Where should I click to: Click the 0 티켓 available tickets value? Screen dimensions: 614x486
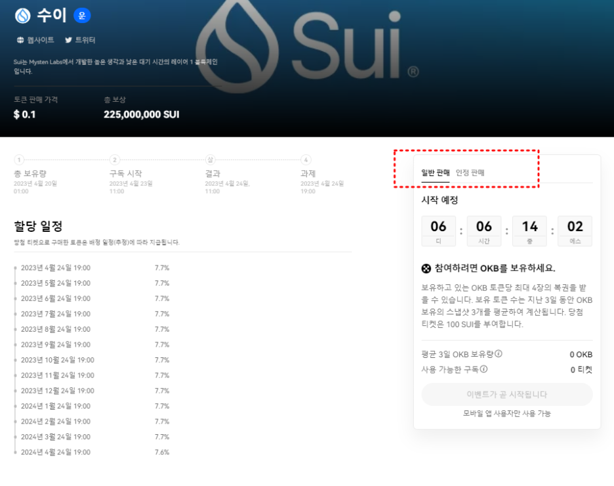[x=581, y=370]
